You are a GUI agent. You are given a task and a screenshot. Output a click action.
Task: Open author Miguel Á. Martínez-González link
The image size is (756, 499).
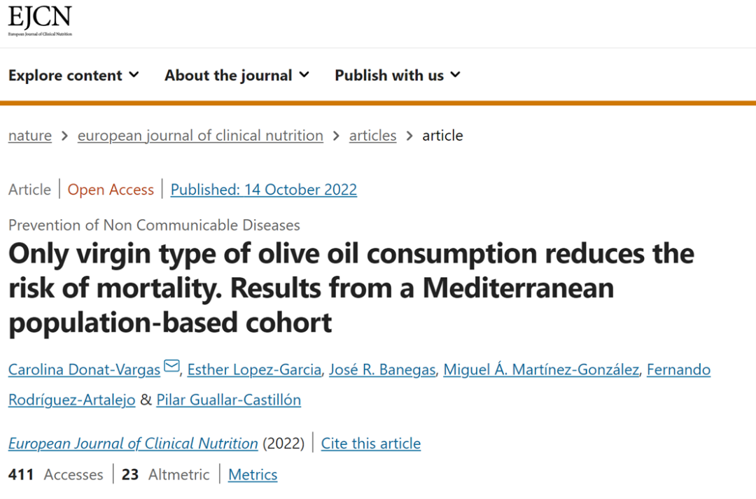[541, 370]
